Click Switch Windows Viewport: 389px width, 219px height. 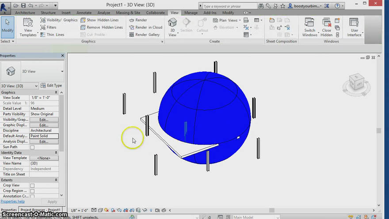pos(309,27)
